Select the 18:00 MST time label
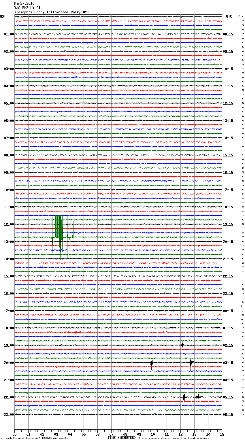Image resolution: width=245 pixels, height=442 pixels. point(9,328)
